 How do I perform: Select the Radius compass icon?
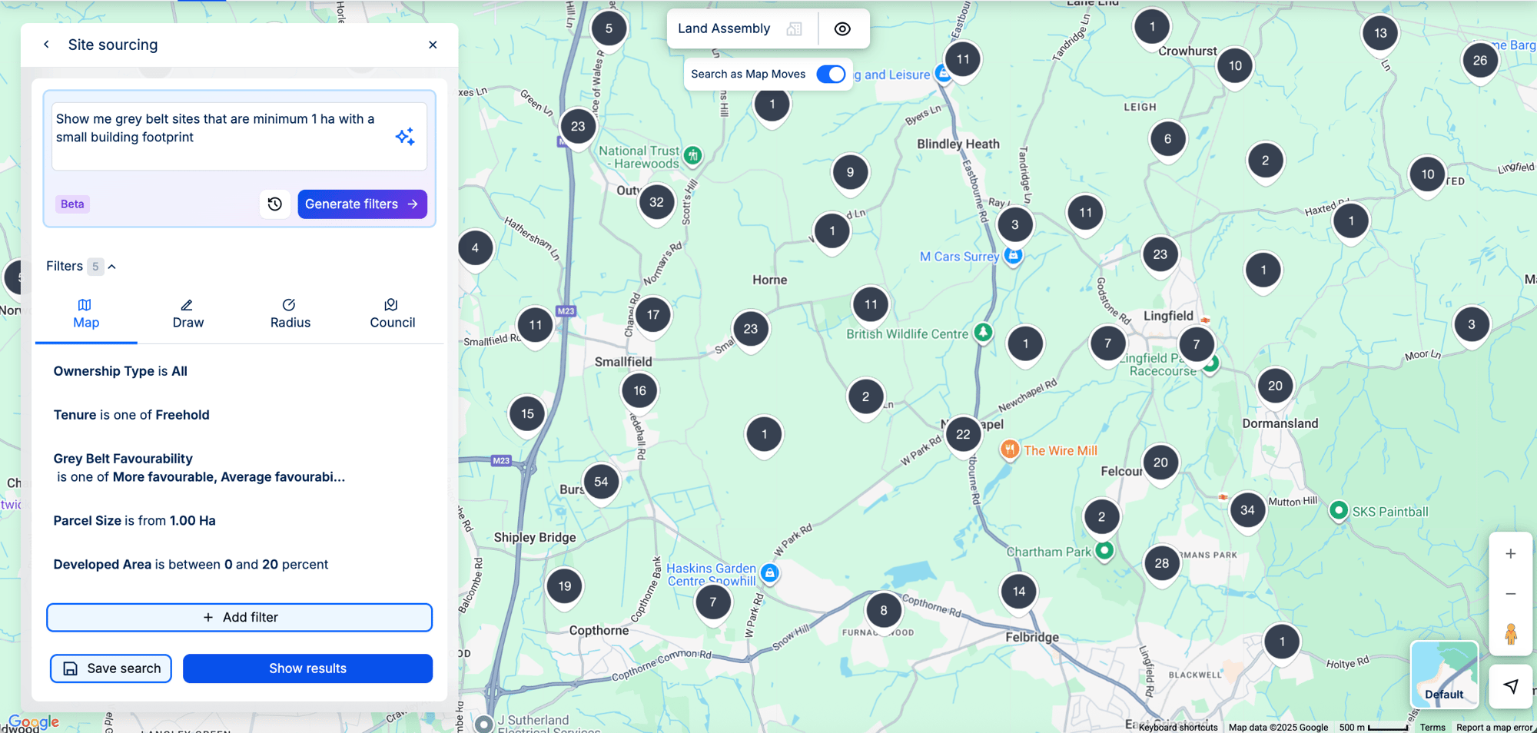[x=290, y=303]
